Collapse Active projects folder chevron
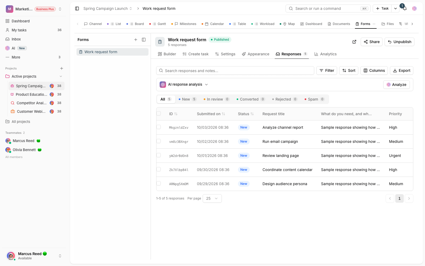 click(61, 76)
